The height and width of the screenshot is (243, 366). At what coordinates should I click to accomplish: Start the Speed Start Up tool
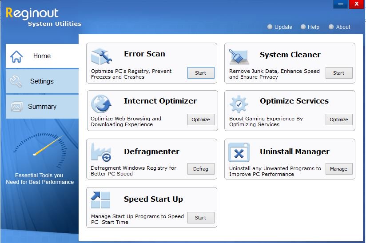pyautogui.click(x=201, y=218)
